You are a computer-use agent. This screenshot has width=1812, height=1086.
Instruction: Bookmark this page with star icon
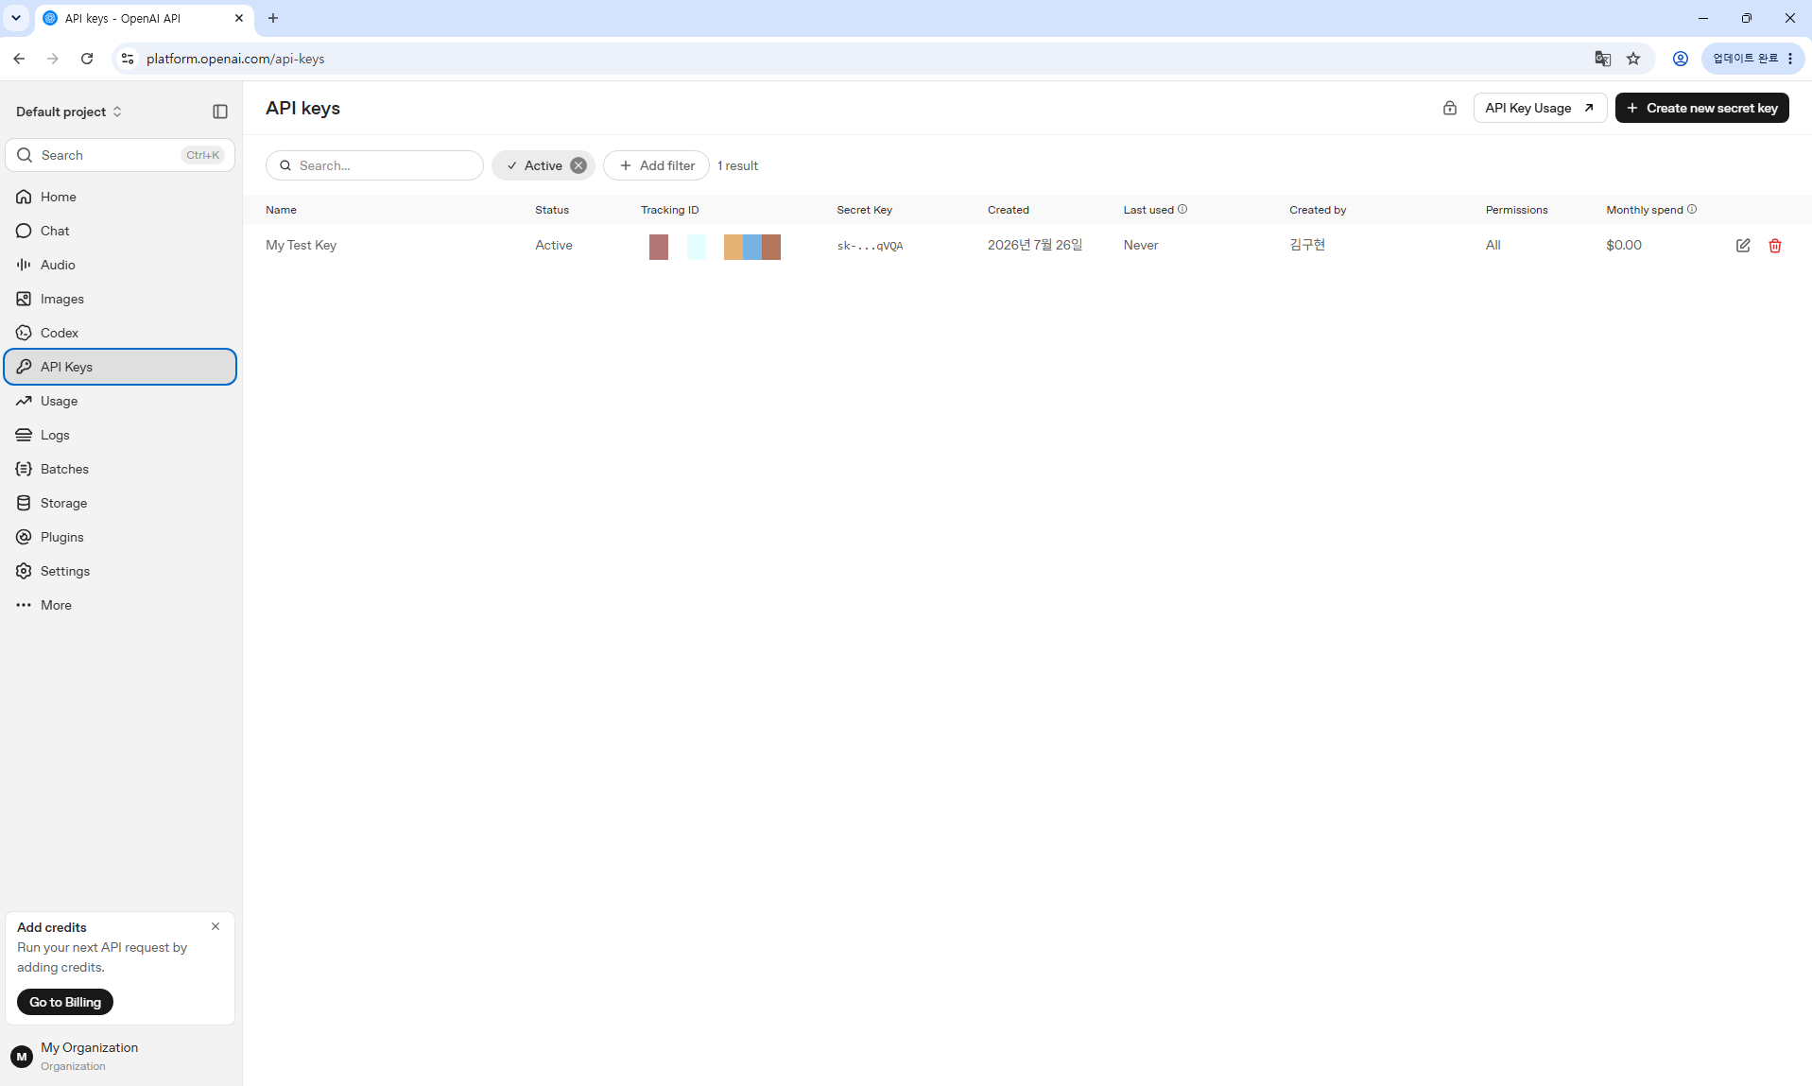click(x=1633, y=59)
